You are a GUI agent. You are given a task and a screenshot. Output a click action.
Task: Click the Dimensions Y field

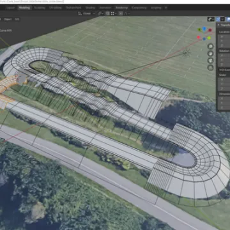pos(224,103)
